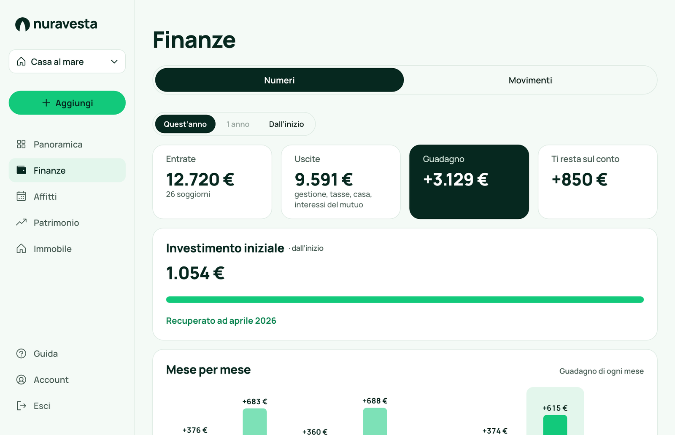675x435 pixels.
Task: Click the 'Recuperato ad aprile 2026' text
Action: click(x=221, y=321)
